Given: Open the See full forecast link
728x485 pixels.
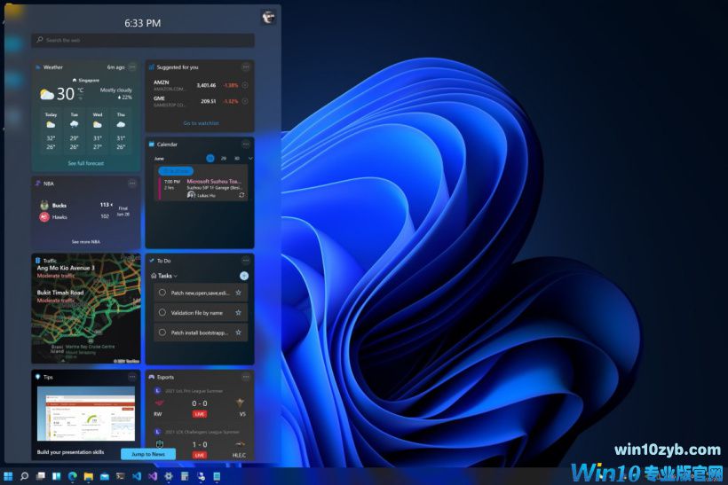Looking at the screenshot, I should pyautogui.click(x=85, y=163).
